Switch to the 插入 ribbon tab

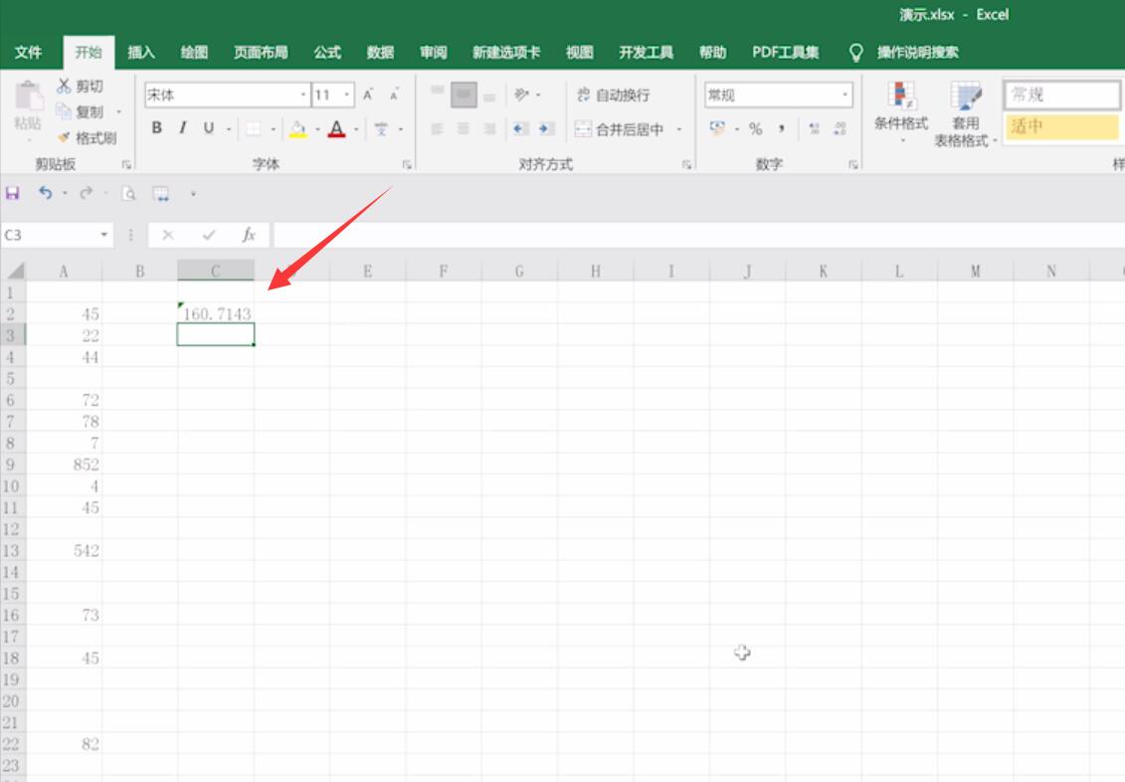click(140, 53)
